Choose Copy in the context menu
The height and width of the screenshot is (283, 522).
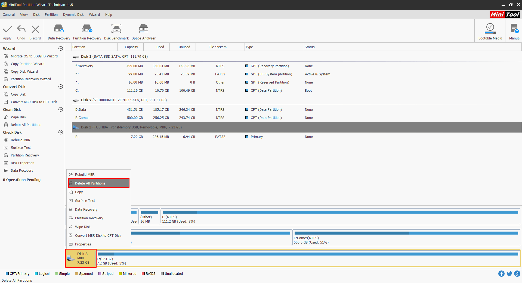tap(99, 192)
